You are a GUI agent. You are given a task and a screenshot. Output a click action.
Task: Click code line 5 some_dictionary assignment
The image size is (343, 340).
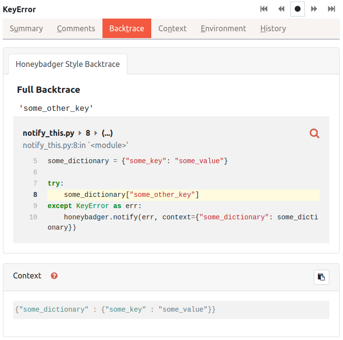click(138, 161)
